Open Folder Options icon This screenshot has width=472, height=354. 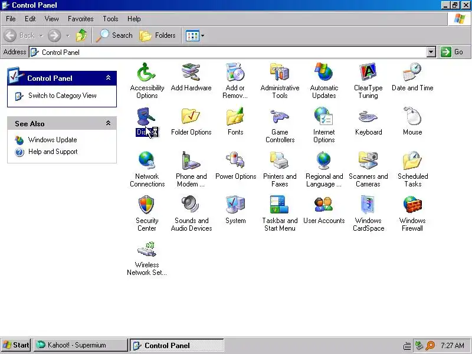191,117
